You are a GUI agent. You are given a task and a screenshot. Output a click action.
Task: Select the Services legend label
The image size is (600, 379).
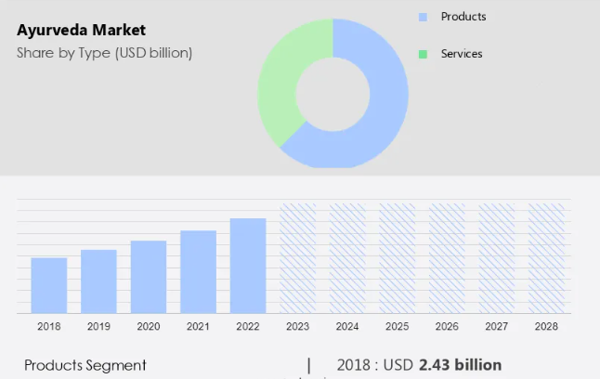(462, 54)
